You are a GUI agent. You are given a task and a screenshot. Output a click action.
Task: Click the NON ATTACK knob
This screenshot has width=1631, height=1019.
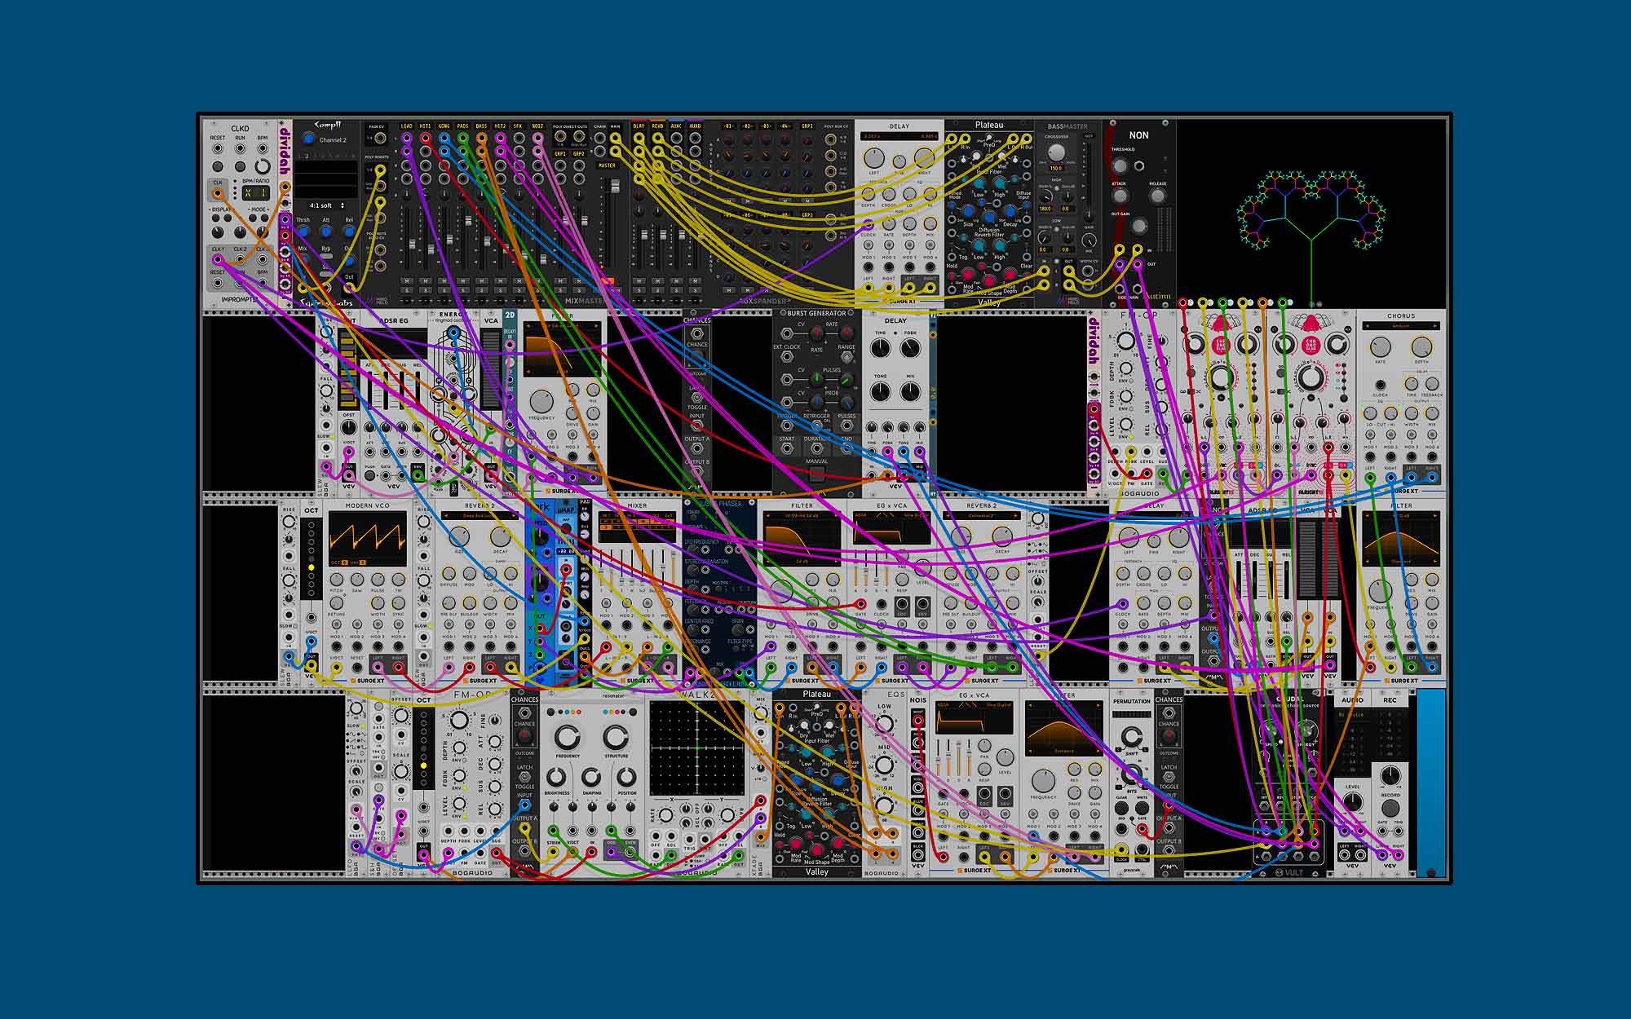[x=1120, y=196]
